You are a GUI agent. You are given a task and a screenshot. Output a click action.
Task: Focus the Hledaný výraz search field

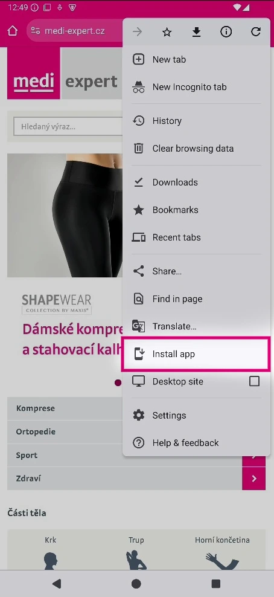click(68, 127)
